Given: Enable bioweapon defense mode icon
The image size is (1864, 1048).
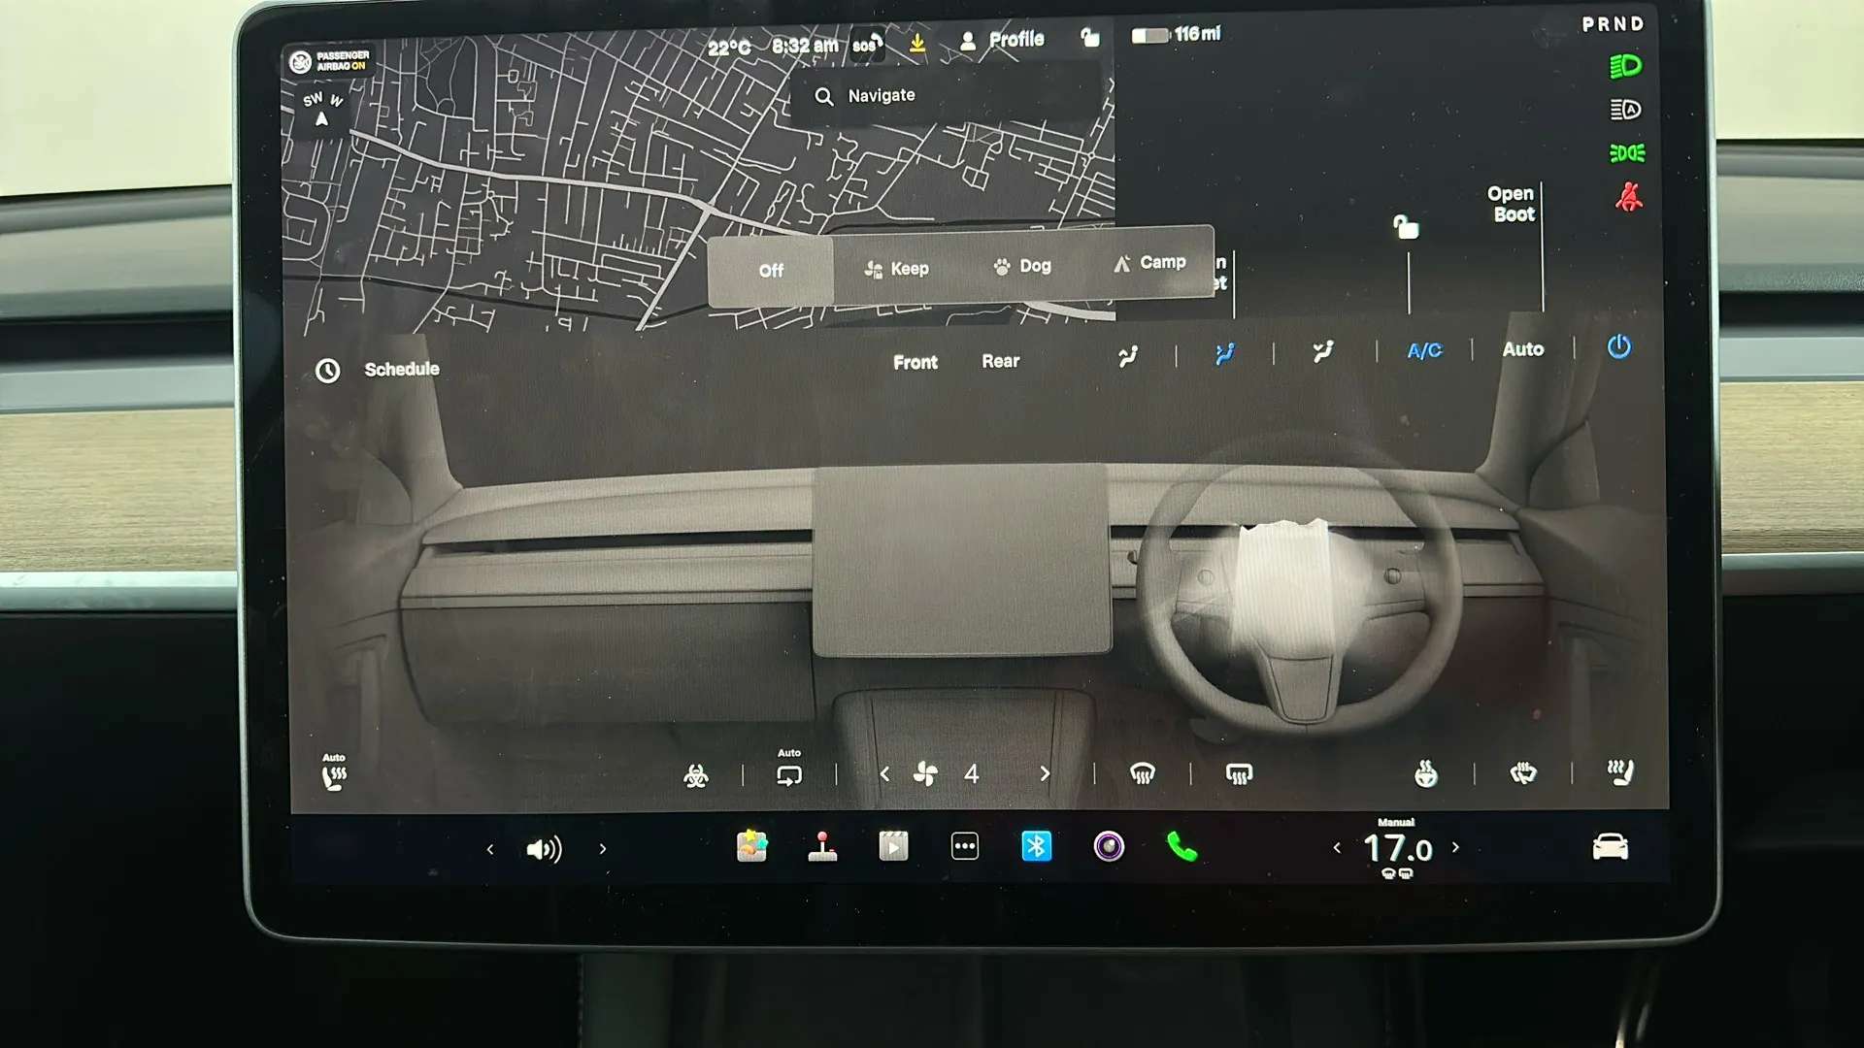Looking at the screenshot, I should point(695,775).
